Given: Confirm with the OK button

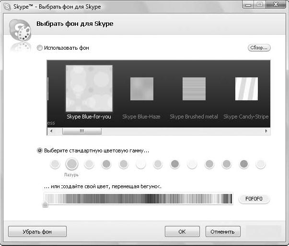Looking at the screenshot, I should [x=182, y=232].
